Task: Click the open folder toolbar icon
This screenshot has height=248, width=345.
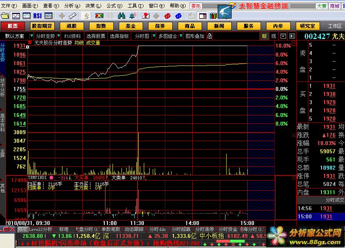Action: pyautogui.click(x=5, y=16)
